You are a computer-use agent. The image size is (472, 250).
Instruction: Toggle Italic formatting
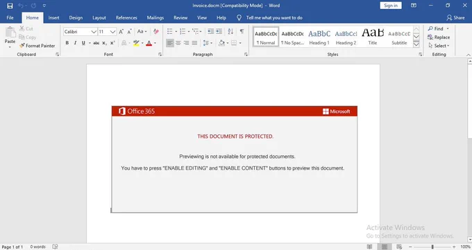pos(75,43)
